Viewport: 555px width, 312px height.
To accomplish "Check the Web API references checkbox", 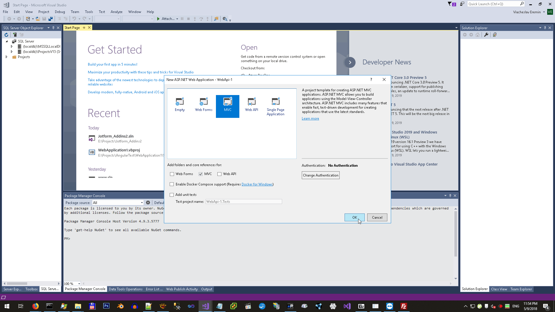I will click(219, 174).
